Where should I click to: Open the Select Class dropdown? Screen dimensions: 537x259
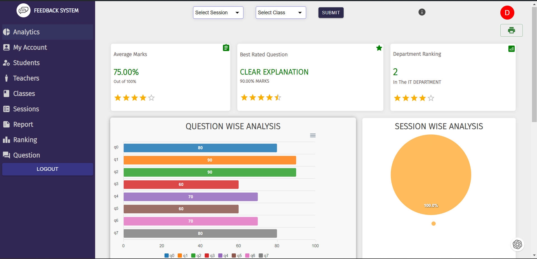click(x=281, y=13)
